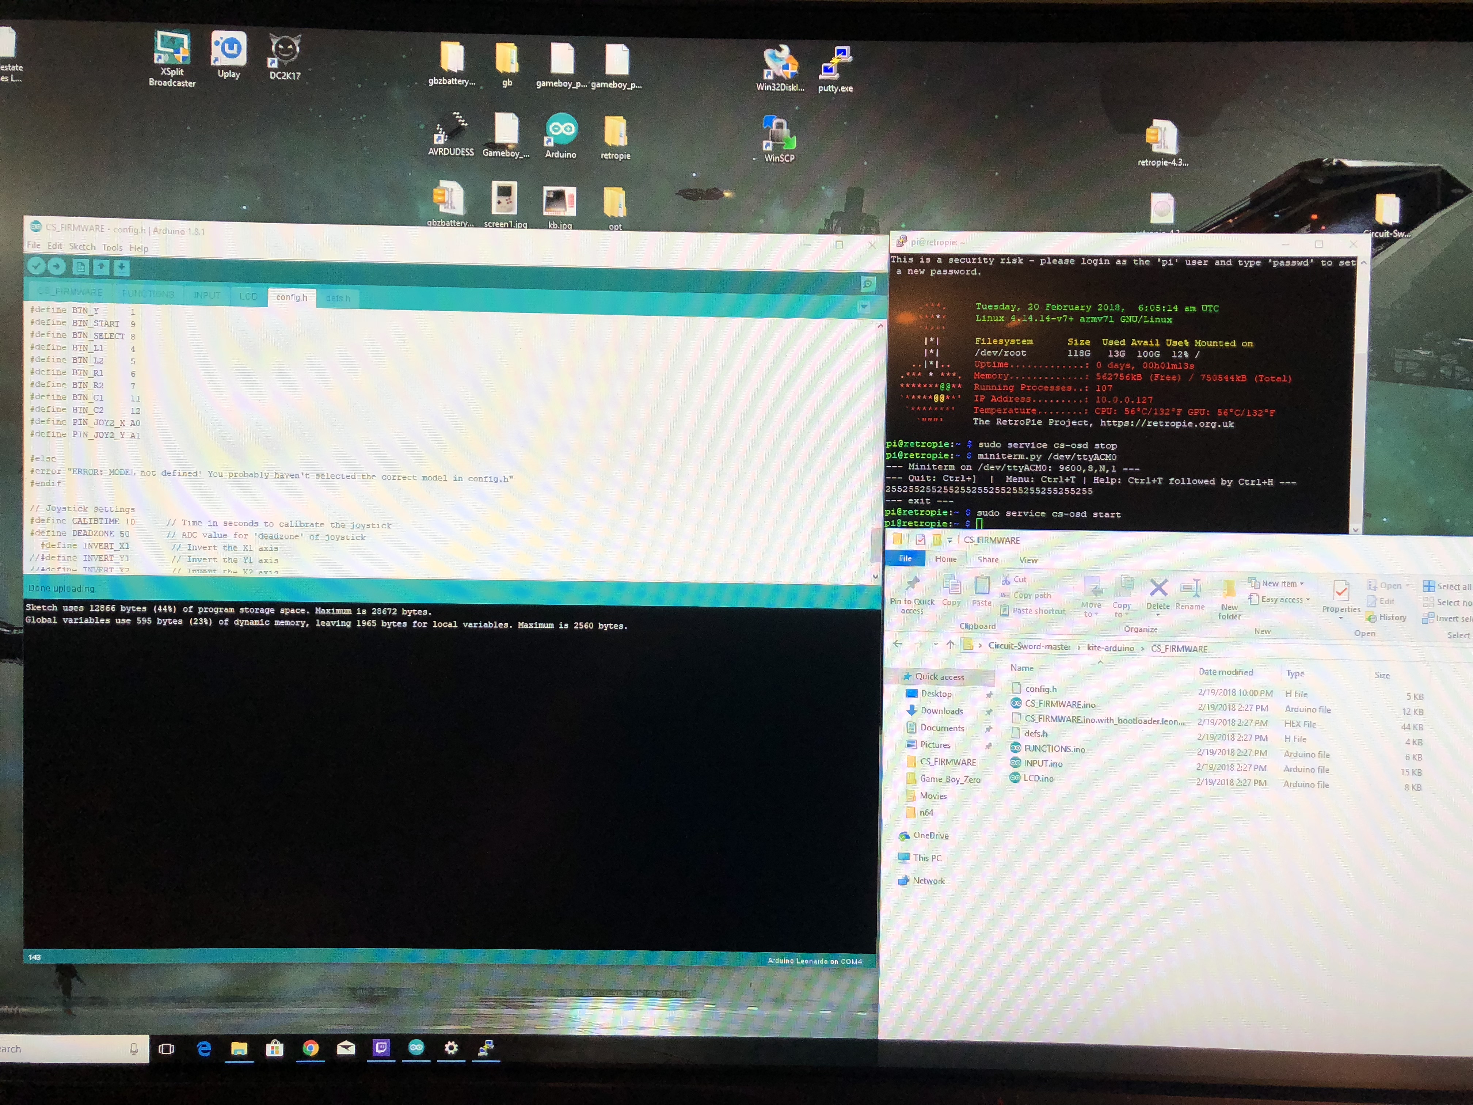Click the Arduino Upload arrow button

[x=57, y=266]
